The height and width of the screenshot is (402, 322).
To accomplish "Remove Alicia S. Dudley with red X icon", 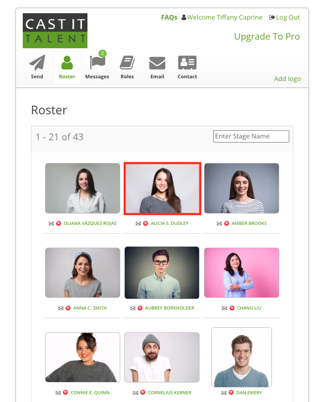I will pos(145,223).
